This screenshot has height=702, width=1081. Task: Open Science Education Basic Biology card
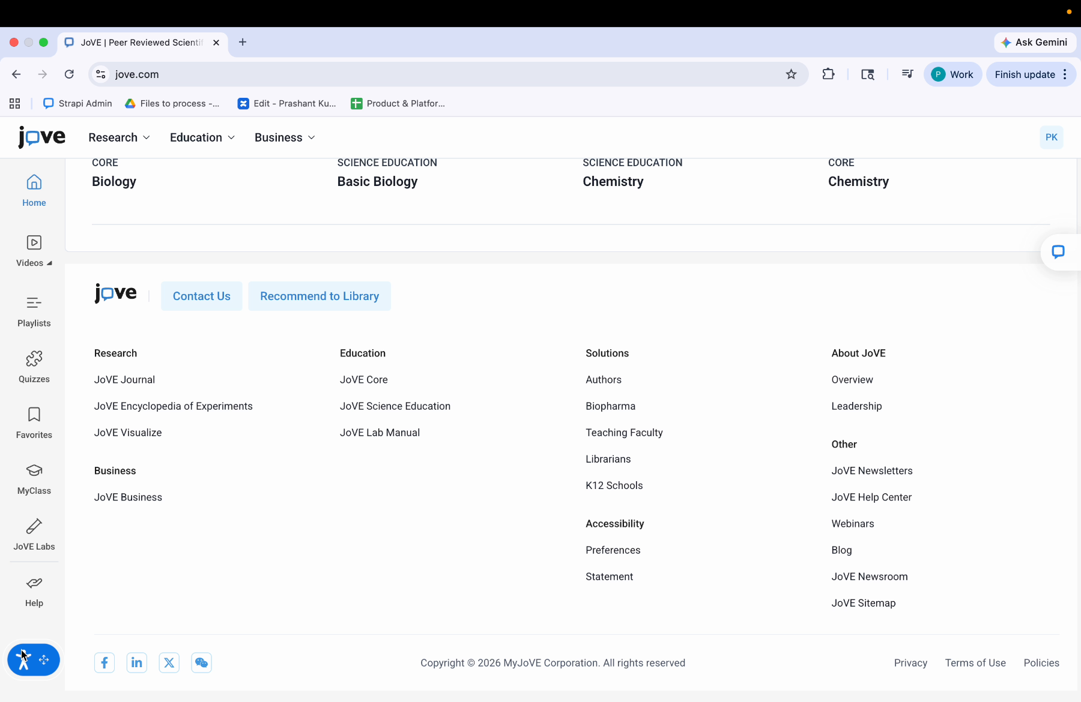click(x=378, y=182)
